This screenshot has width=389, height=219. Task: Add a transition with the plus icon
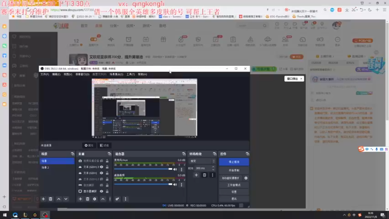click(x=196, y=175)
